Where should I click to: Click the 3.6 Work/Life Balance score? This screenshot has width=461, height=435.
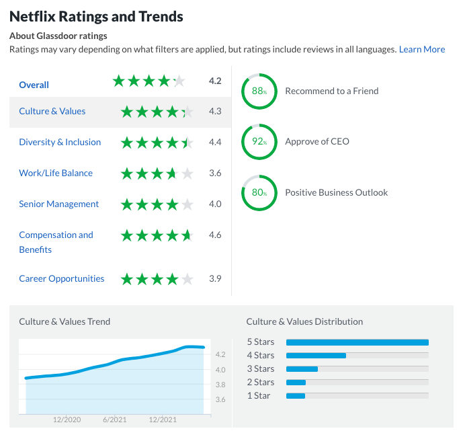click(x=215, y=173)
